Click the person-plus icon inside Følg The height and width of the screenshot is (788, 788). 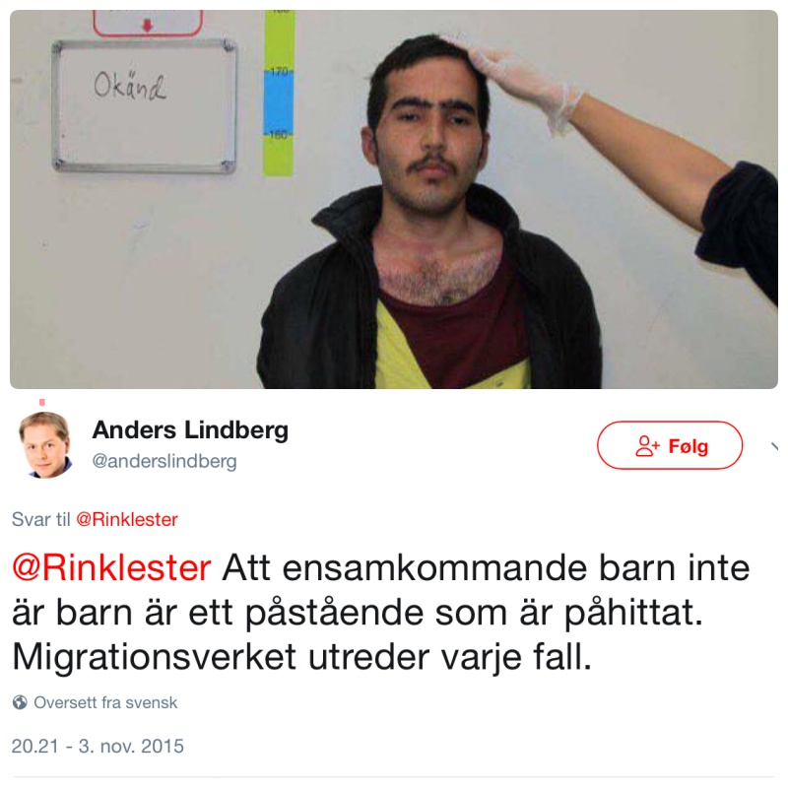[x=647, y=446]
